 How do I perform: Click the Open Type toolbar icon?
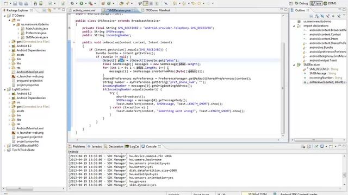[x=121, y=4]
